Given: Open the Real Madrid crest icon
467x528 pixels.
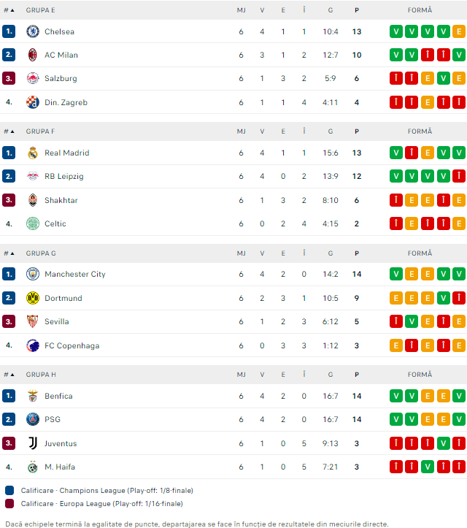Looking at the screenshot, I should (33, 153).
